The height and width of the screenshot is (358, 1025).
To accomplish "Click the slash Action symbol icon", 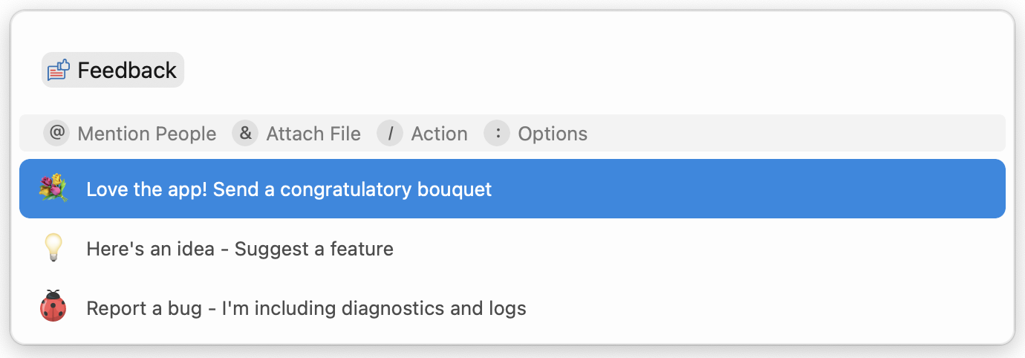I will click(x=390, y=134).
